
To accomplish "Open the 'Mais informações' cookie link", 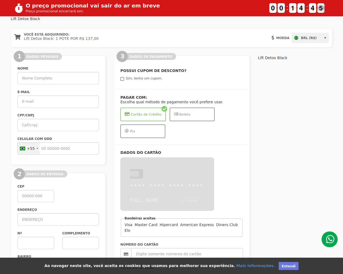I will point(255,266).
